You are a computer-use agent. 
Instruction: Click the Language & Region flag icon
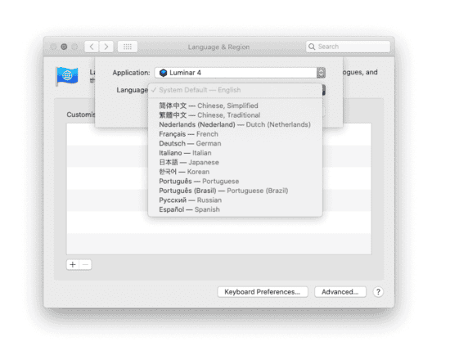(67, 76)
